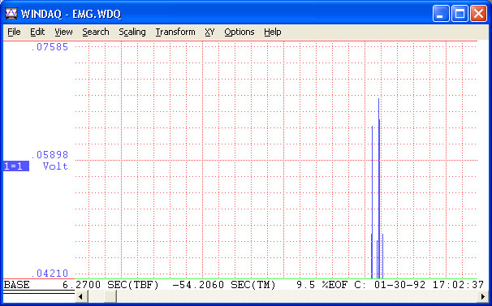Viewport: 492px width, 306px height.
Task: Click the right scroll arrow of waveform scrollbar
Action: (483, 296)
